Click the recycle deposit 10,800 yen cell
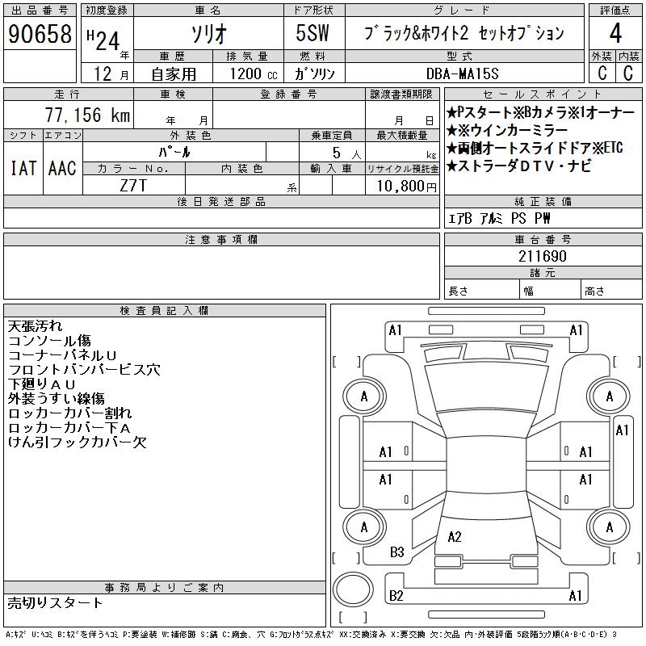 402,186
